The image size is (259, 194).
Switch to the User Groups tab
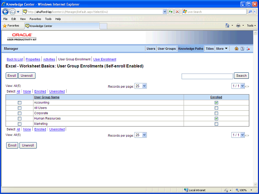click(x=167, y=48)
